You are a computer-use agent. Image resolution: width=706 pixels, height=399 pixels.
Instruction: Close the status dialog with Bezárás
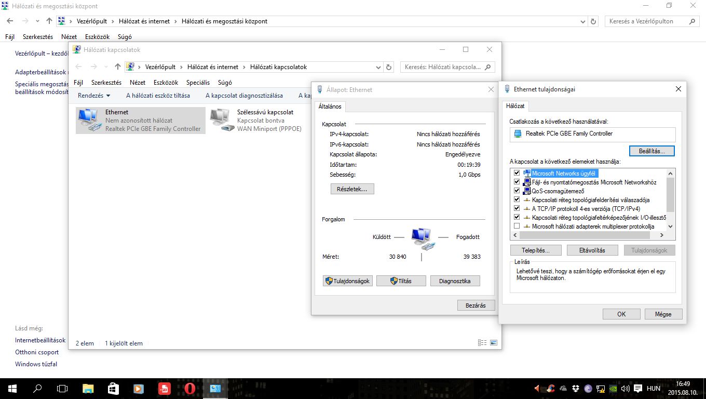[476, 305]
